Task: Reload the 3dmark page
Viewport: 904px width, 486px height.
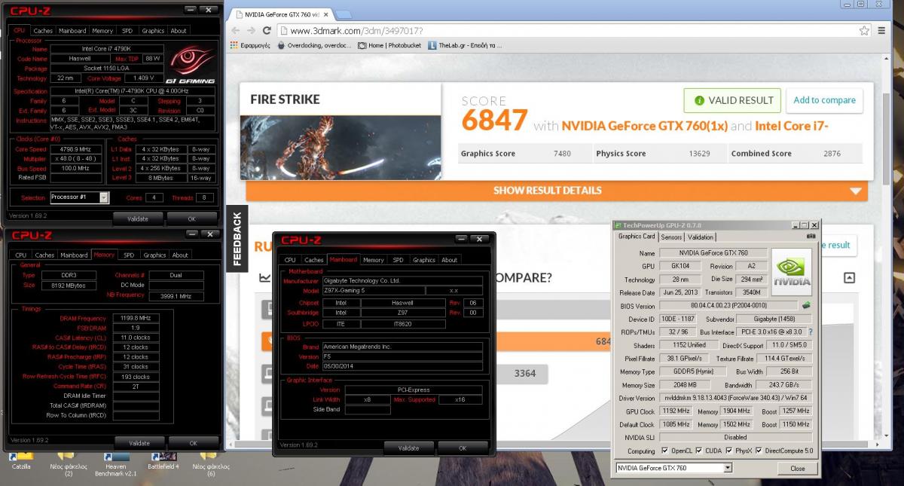Action: tap(267, 31)
